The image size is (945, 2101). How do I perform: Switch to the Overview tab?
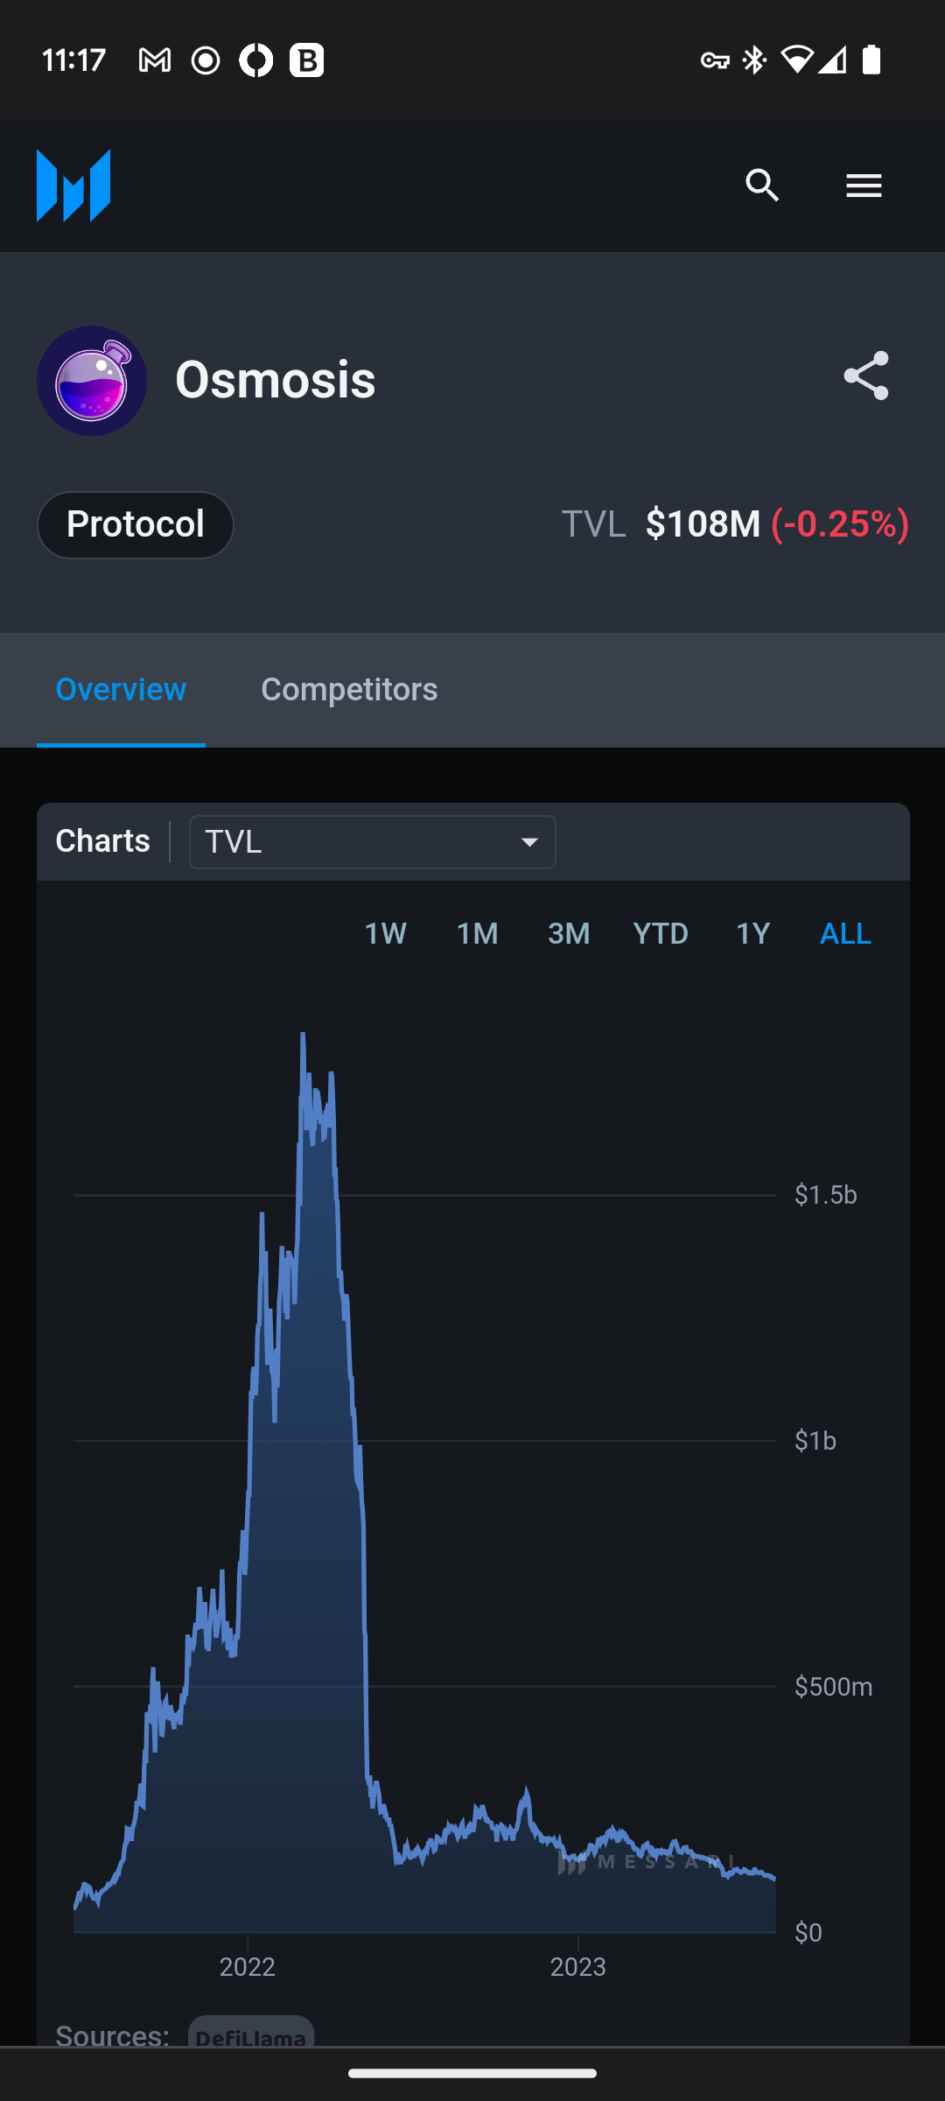(x=121, y=690)
